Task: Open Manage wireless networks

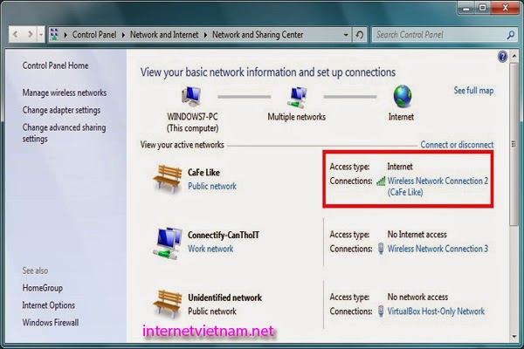Action: pos(65,92)
